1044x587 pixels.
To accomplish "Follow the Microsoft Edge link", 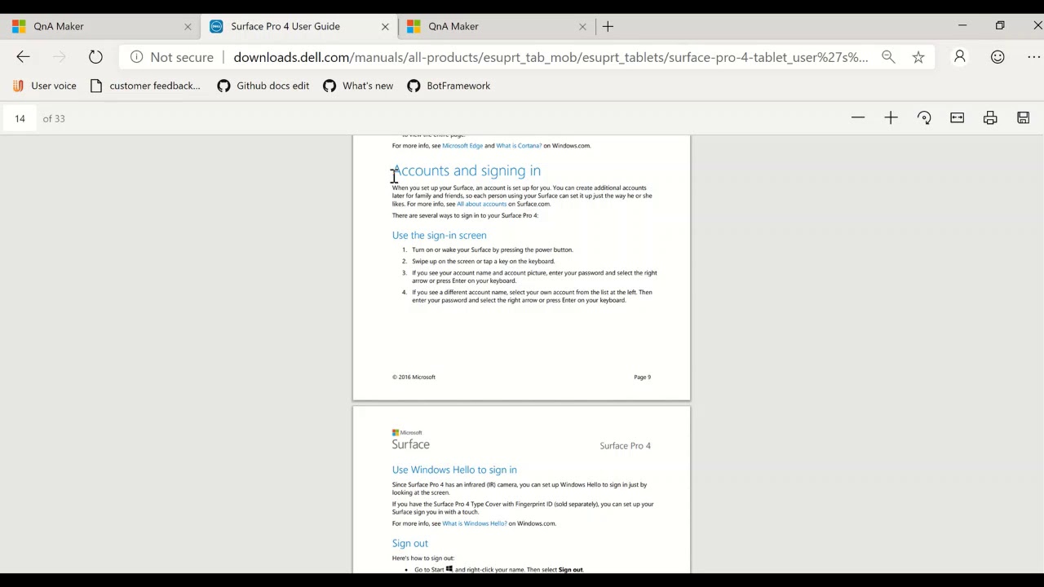I will (462, 146).
